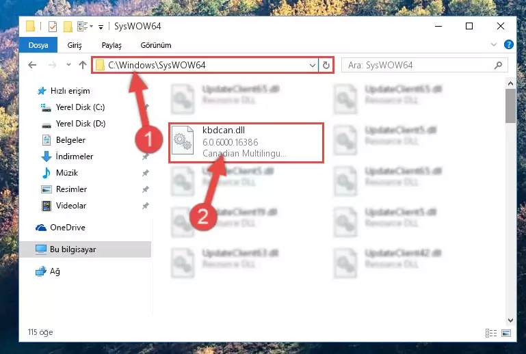Open the Müzik folder in the sidebar

coord(60,173)
